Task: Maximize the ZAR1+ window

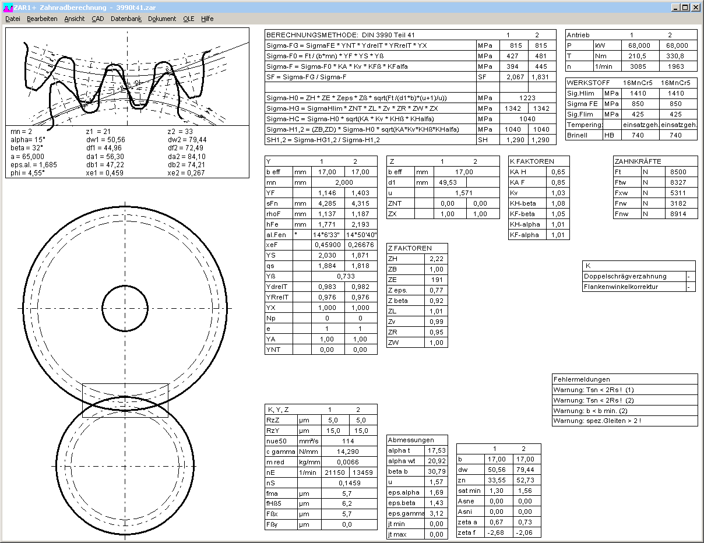Action: click(685, 8)
